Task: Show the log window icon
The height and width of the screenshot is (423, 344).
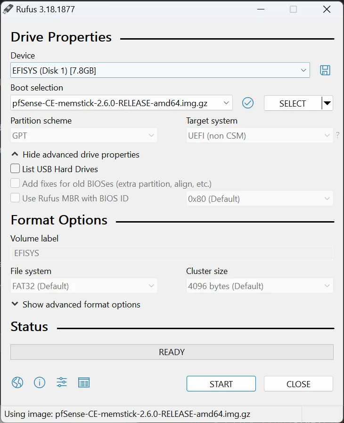Action: pos(84,382)
